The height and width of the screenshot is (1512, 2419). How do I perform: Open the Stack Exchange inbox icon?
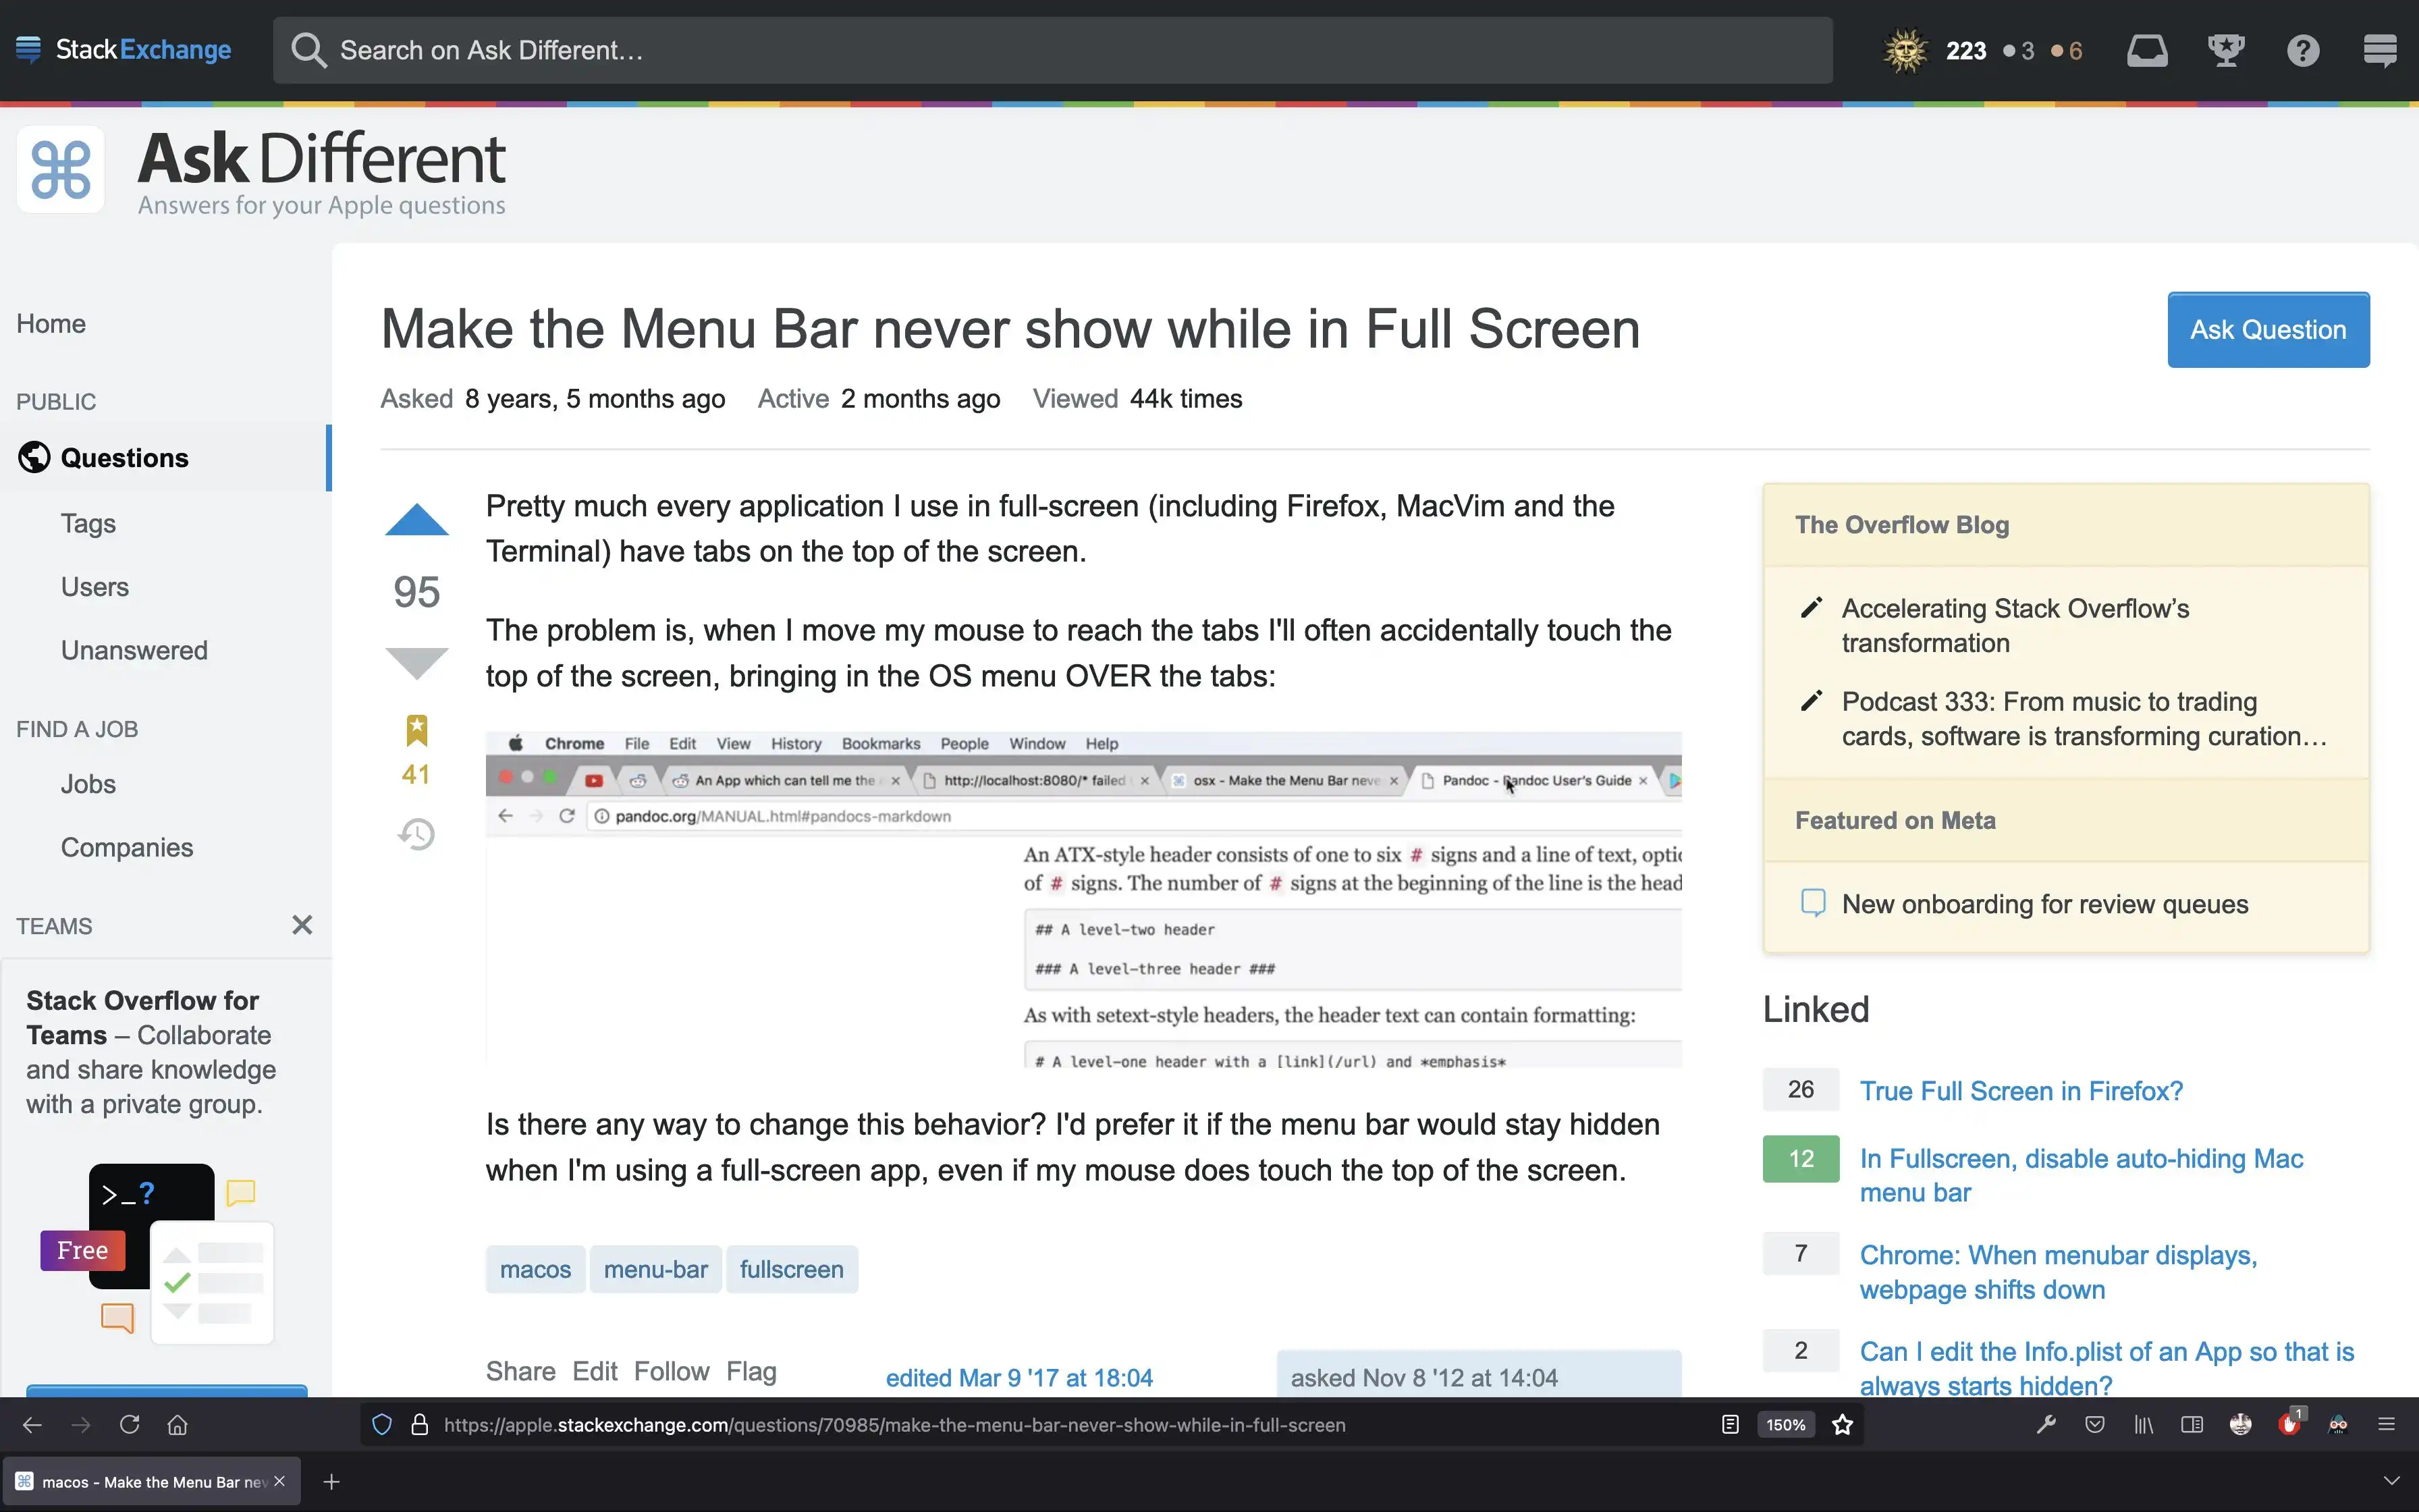click(2147, 50)
